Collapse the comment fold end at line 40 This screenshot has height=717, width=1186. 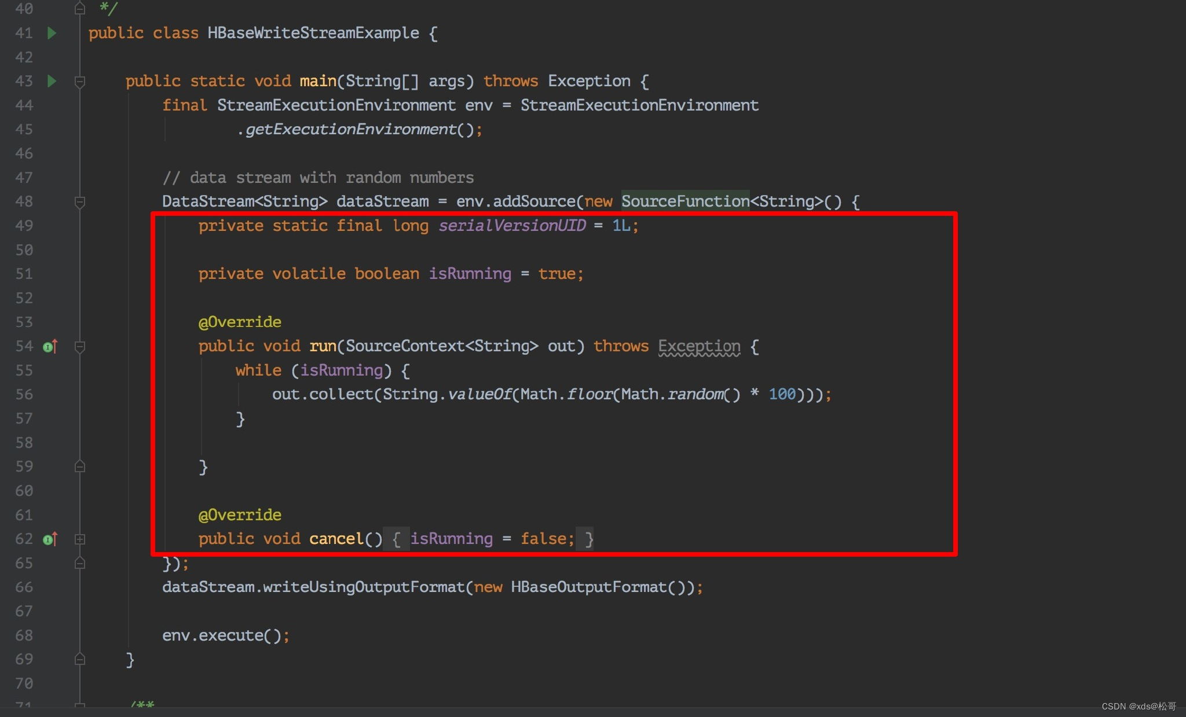80,9
